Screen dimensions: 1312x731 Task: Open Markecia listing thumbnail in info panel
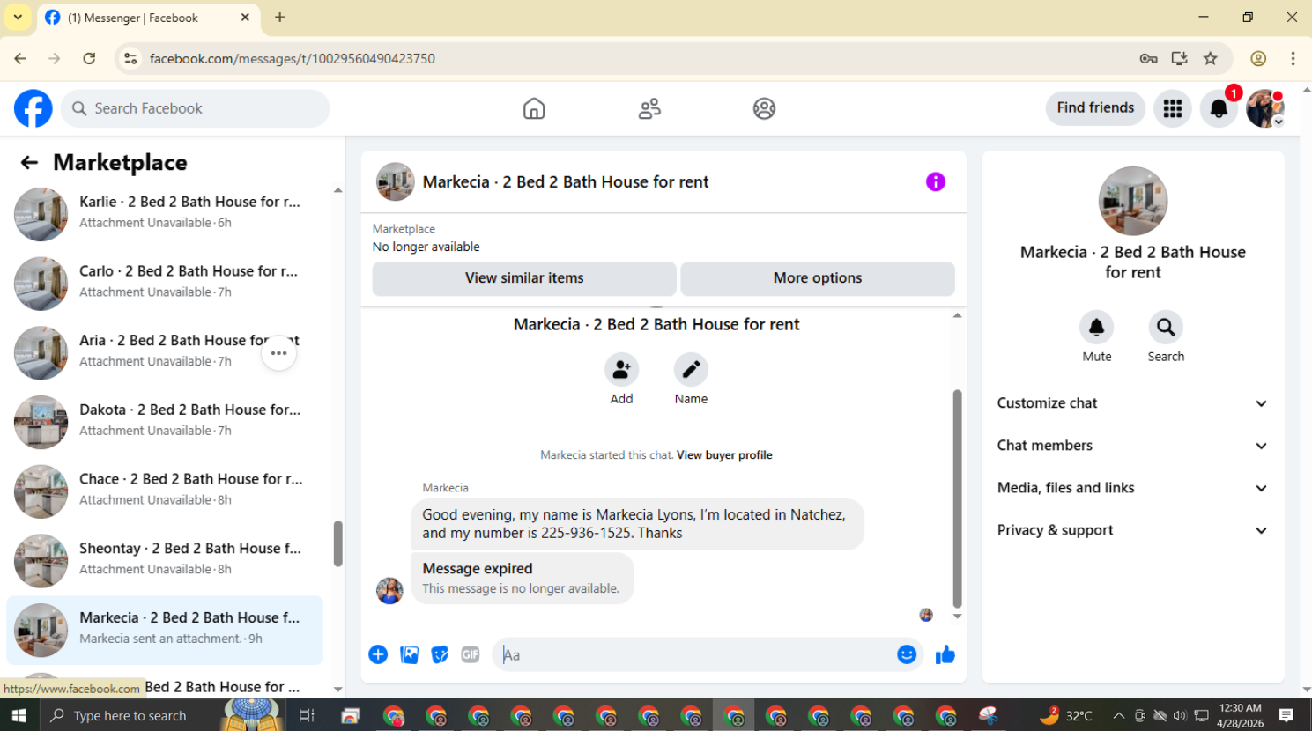pos(1133,201)
